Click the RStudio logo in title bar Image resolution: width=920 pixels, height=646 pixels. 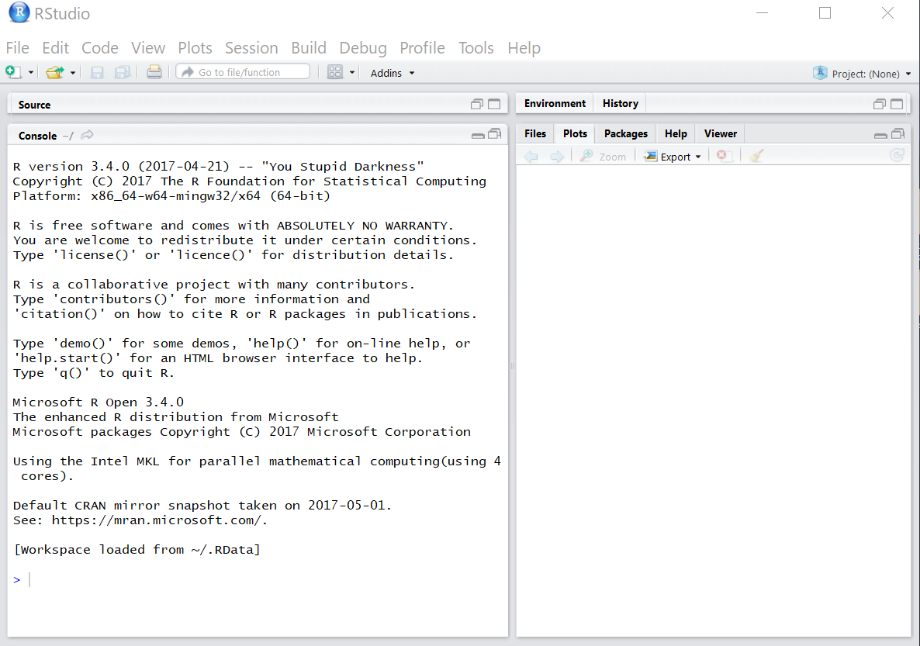[x=19, y=12]
